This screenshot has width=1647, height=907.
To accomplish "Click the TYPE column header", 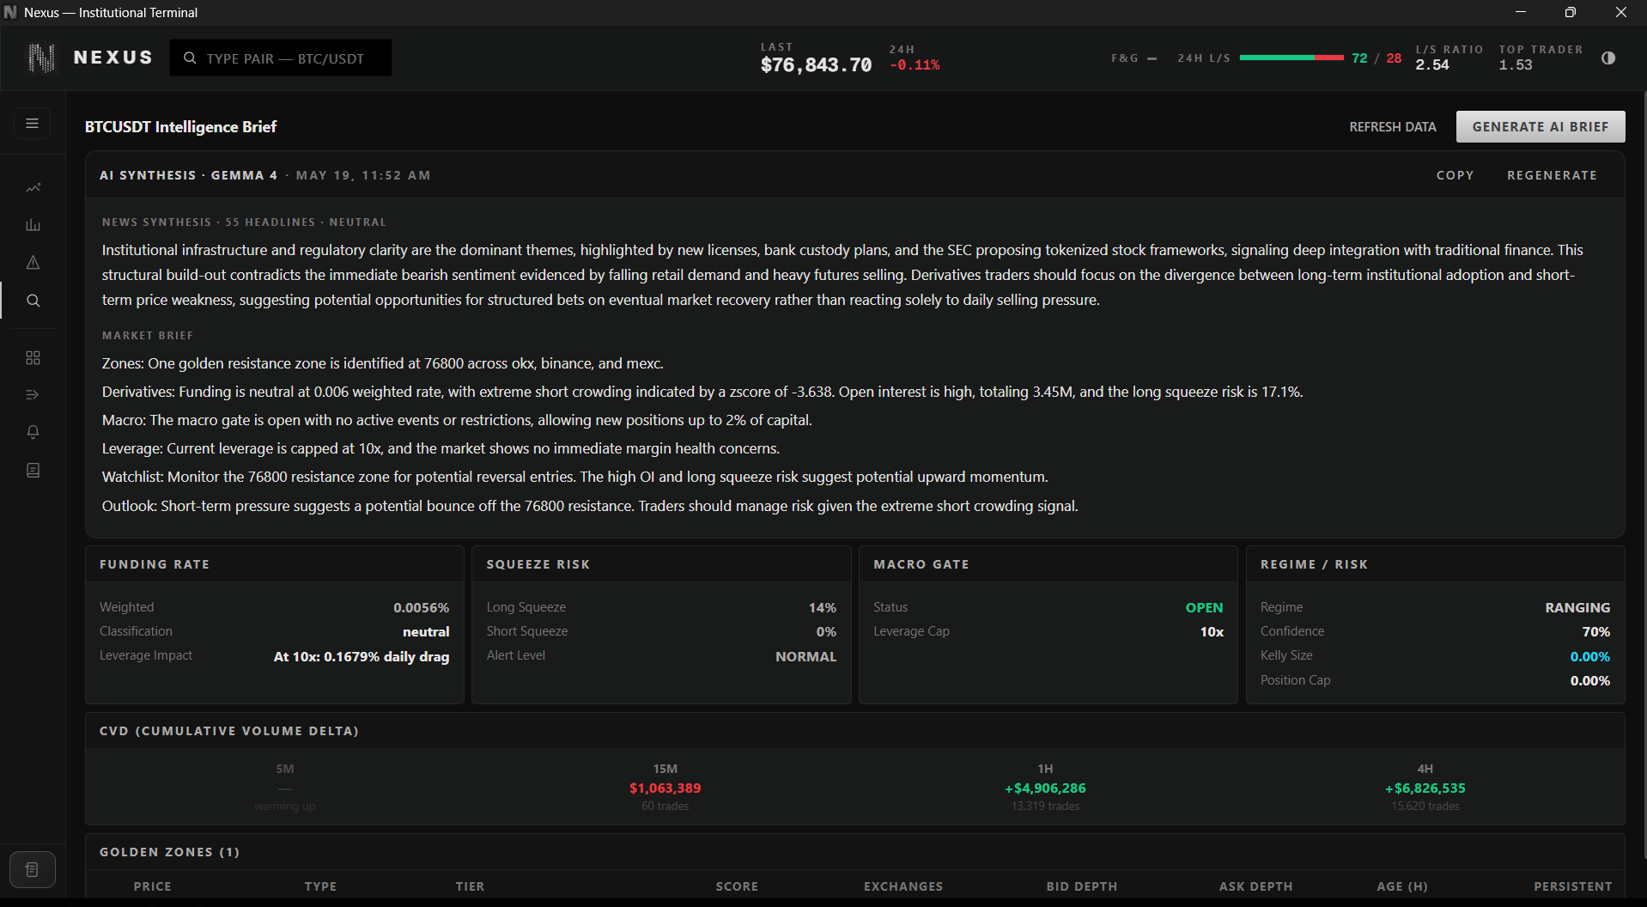I will click(320, 886).
